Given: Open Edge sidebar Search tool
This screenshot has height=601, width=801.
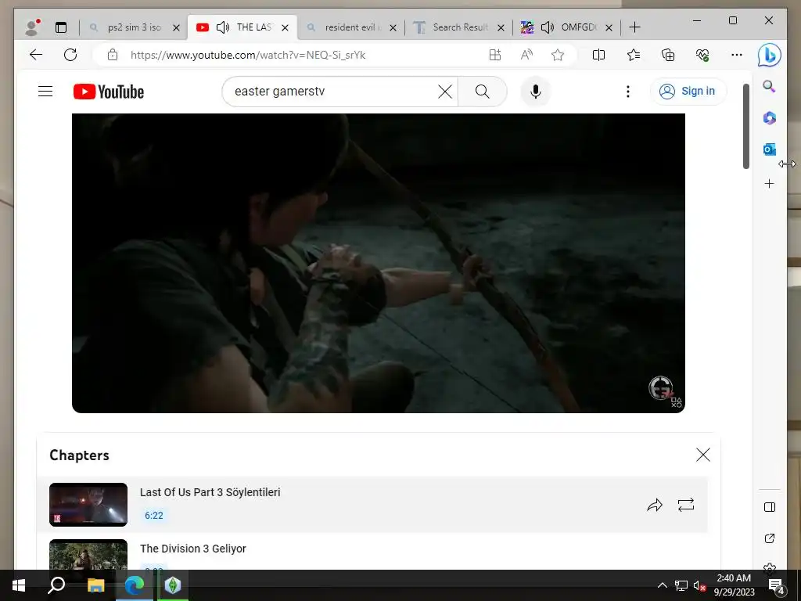Looking at the screenshot, I should pyautogui.click(x=770, y=86).
